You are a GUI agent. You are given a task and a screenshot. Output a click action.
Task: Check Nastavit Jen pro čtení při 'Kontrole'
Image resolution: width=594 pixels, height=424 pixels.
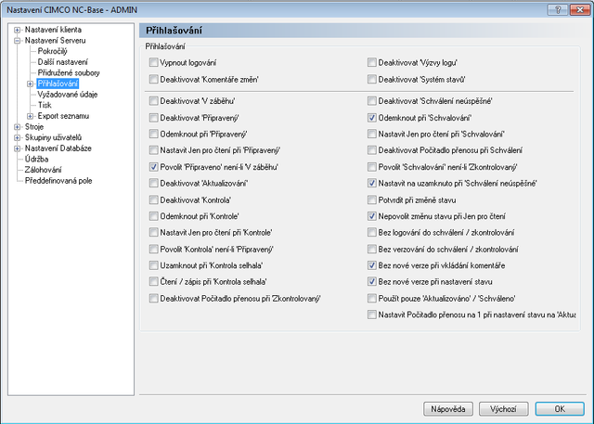coord(153,233)
